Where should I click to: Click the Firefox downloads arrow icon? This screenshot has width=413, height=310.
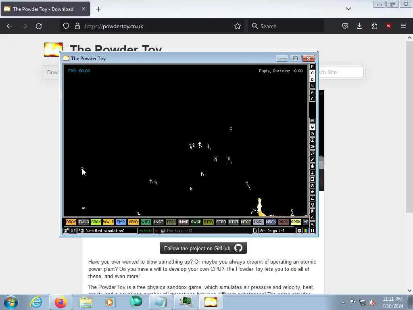point(359,26)
